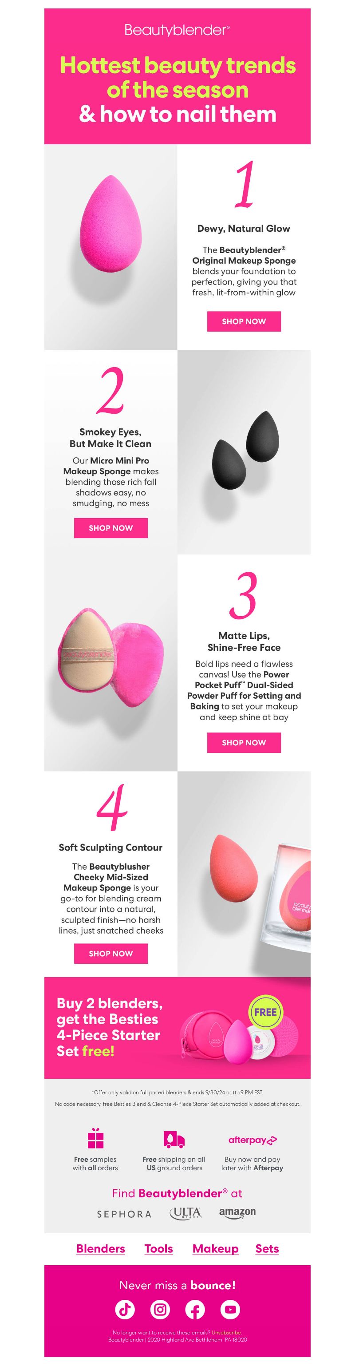The width and height of the screenshot is (355, 1366).
Task: Click the Afterpay logo
Action: pos(253,1140)
